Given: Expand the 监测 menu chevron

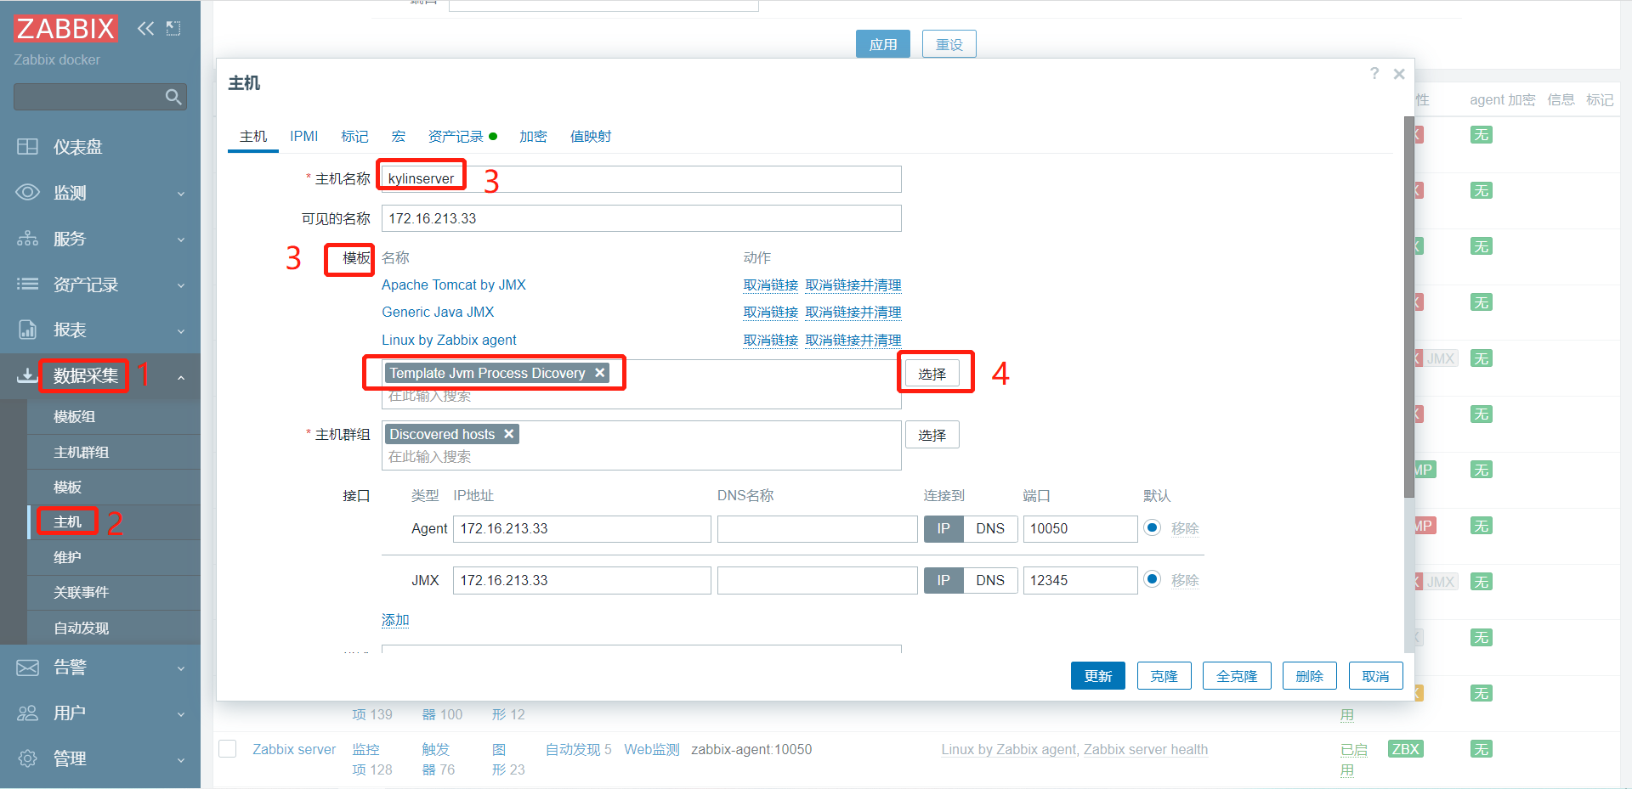Looking at the screenshot, I should tap(181, 194).
